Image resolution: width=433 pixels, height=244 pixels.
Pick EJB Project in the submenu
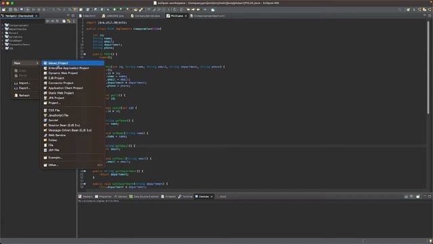[72, 78]
